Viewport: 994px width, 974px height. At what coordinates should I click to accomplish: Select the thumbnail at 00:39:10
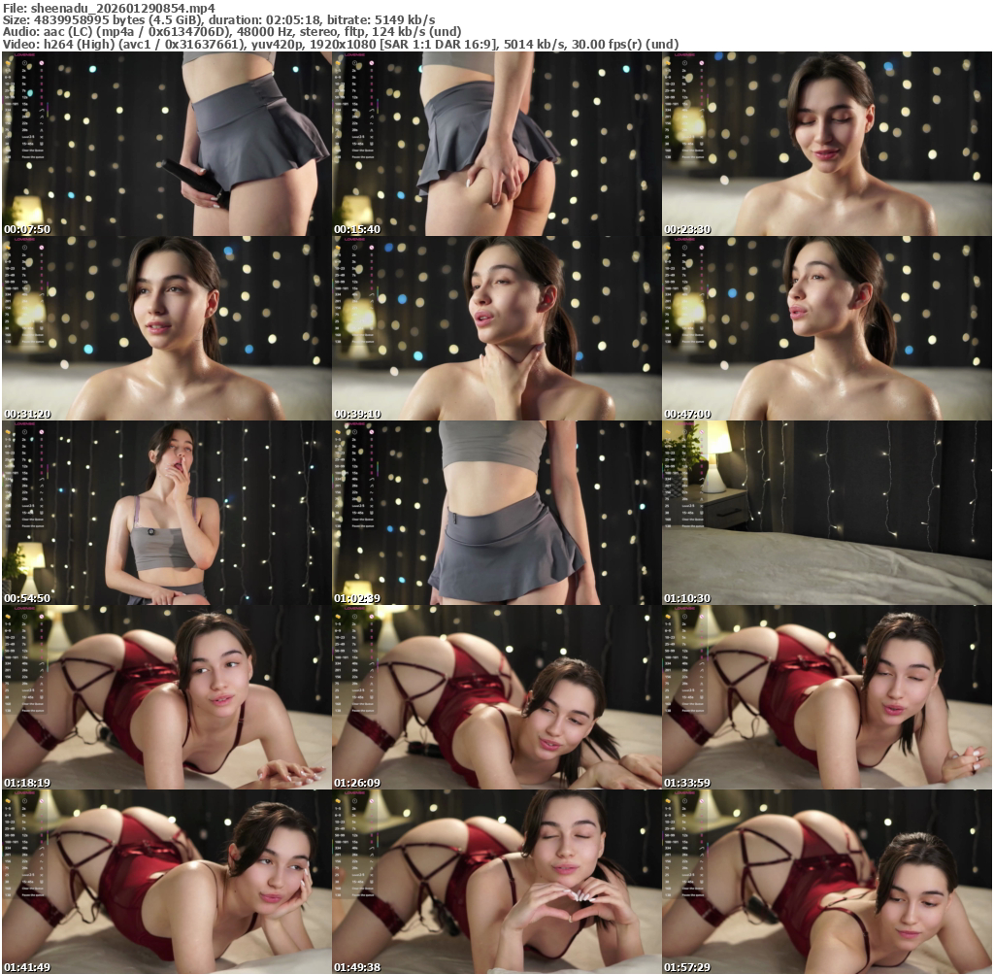pyautogui.click(x=496, y=328)
